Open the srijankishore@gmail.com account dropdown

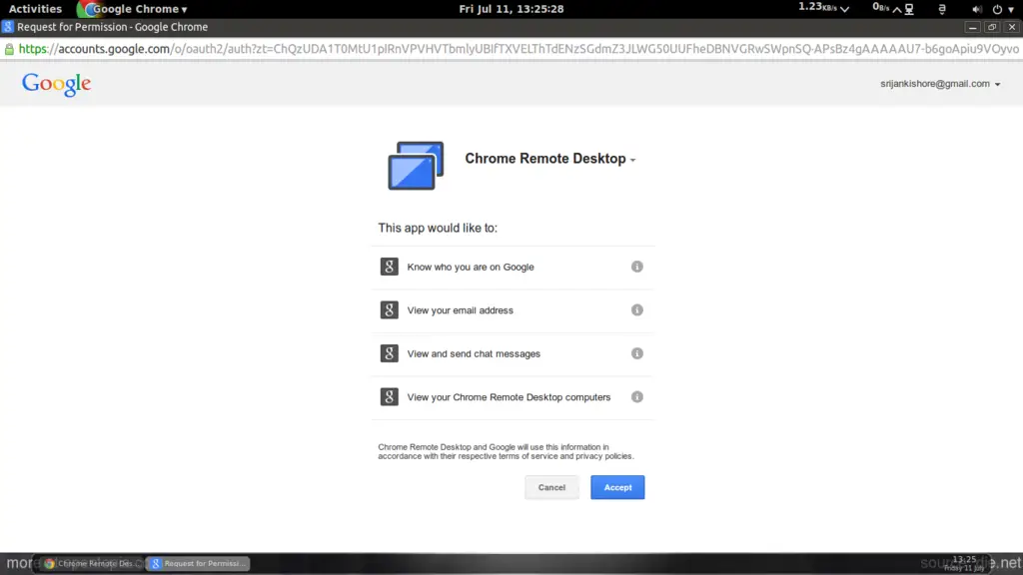coord(939,84)
